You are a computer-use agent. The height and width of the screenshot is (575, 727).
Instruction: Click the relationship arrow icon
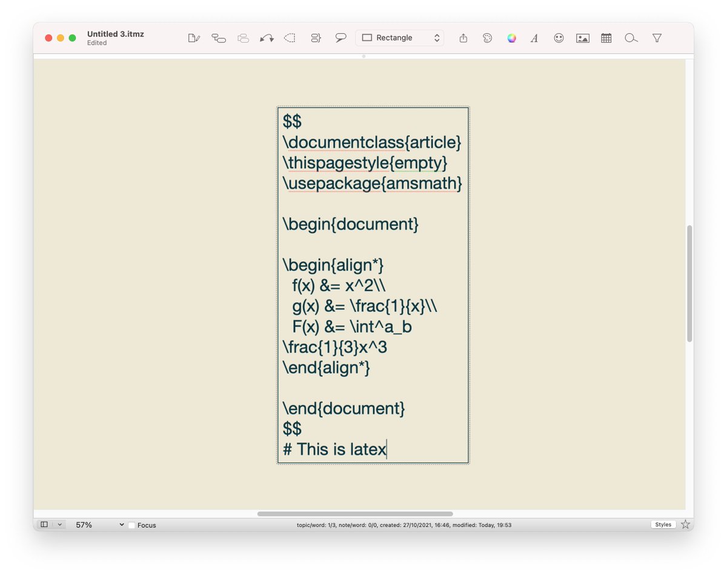point(267,38)
